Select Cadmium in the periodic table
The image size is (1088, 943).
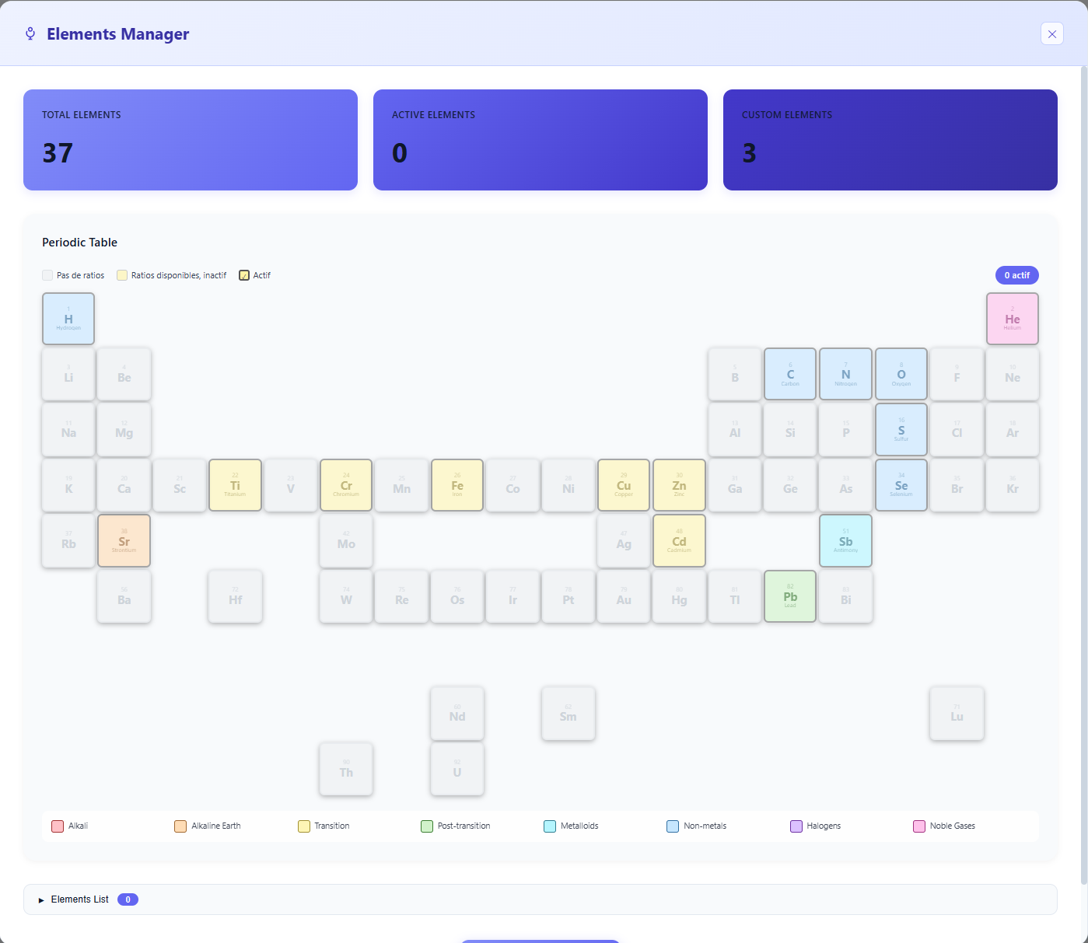coord(679,540)
